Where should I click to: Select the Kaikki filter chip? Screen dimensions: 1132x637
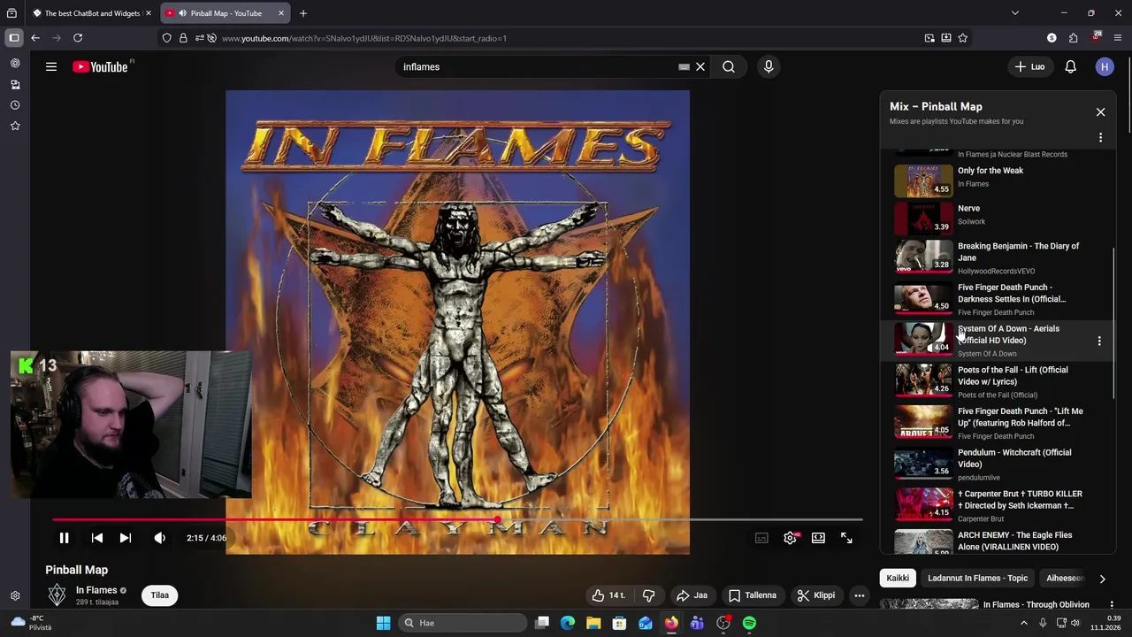[898, 578]
